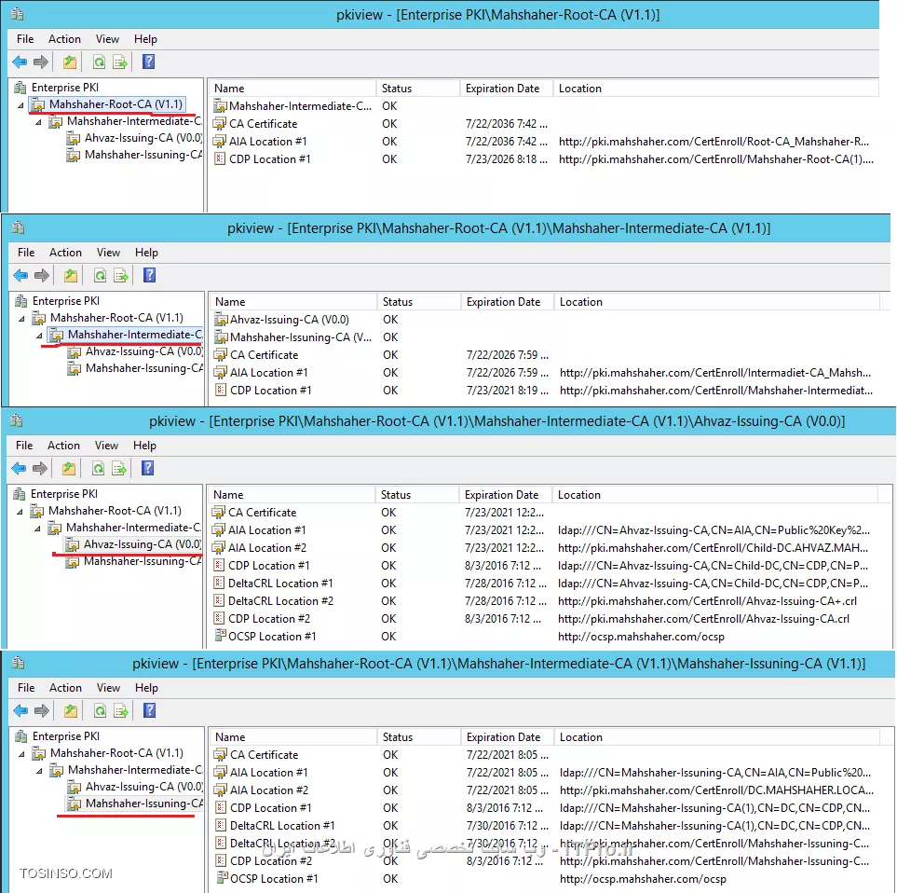Viewport: 897px width, 893px height.
Task: Open View menu in Mahshaher-Issuning-CA window
Action: 108,688
